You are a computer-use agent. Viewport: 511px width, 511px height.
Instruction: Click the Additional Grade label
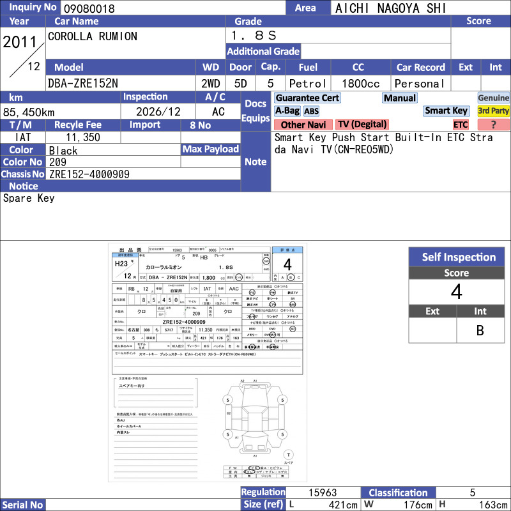pyautogui.click(x=263, y=51)
